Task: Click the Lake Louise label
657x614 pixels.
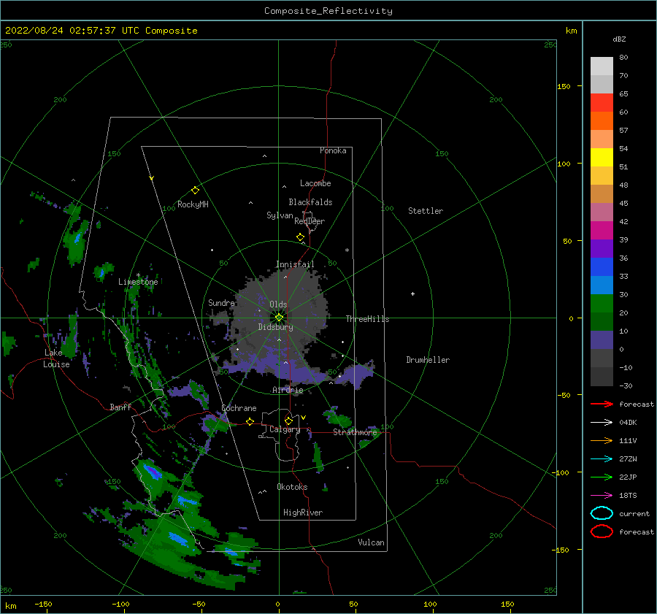Action: tap(56, 358)
